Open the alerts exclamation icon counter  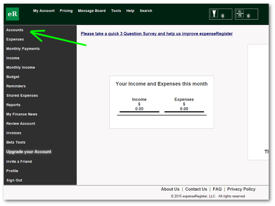click(220, 14)
